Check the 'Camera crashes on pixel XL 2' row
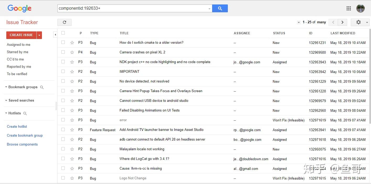Viewport: 371px width, 184px height. point(63,52)
